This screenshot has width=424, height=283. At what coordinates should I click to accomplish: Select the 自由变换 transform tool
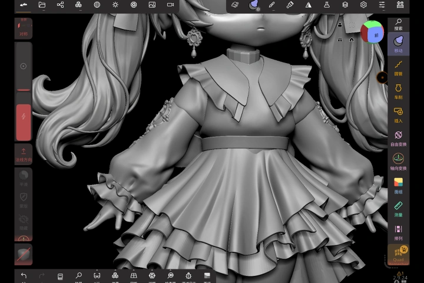click(398, 139)
